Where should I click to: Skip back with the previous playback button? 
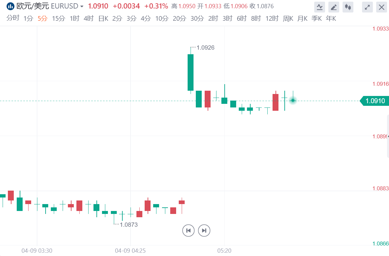coord(188,231)
